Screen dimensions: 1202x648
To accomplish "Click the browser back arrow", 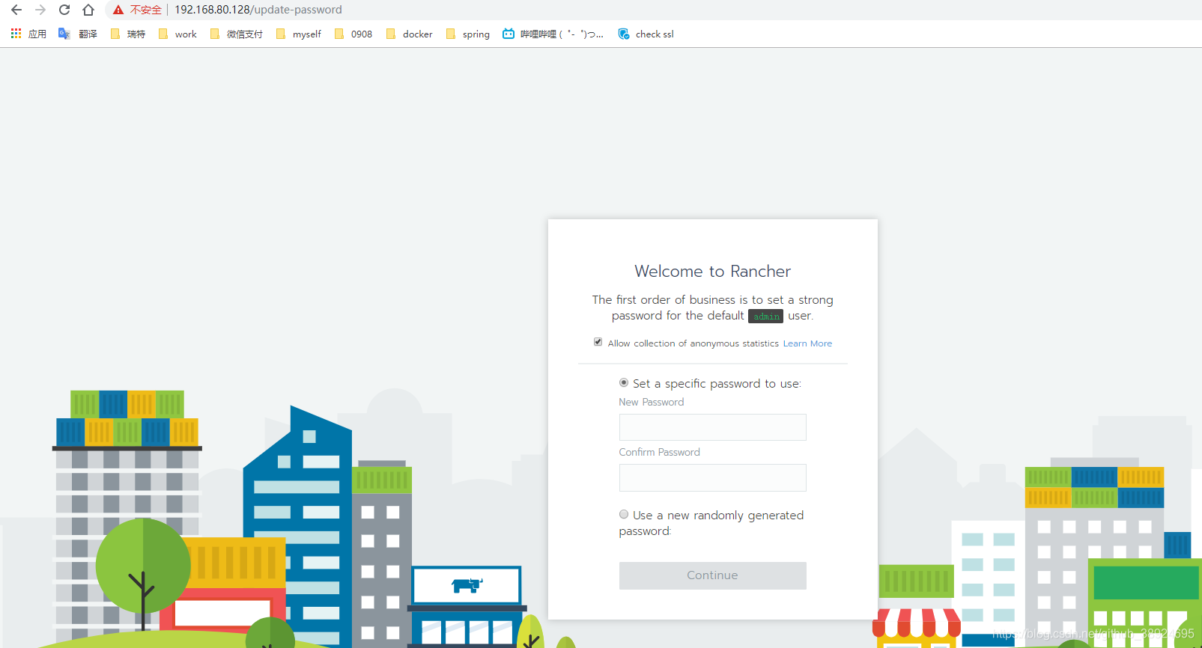I will click(x=16, y=10).
